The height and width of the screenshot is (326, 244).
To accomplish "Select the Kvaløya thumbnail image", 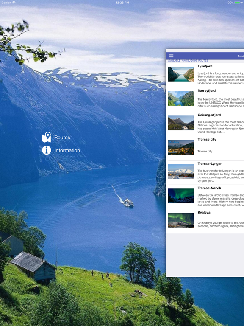I will pos(181,220).
